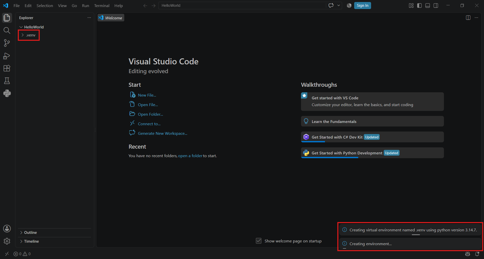Viewport: 484px width, 259px height.
Task: Click Generate New Workspace... link
Action: click(163, 133)
